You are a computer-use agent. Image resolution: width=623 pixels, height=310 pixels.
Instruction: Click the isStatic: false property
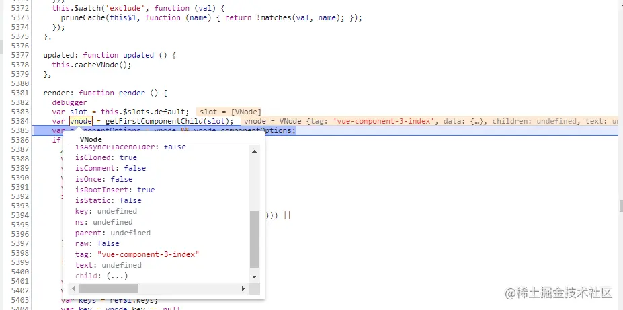click(x=108, y=200)
